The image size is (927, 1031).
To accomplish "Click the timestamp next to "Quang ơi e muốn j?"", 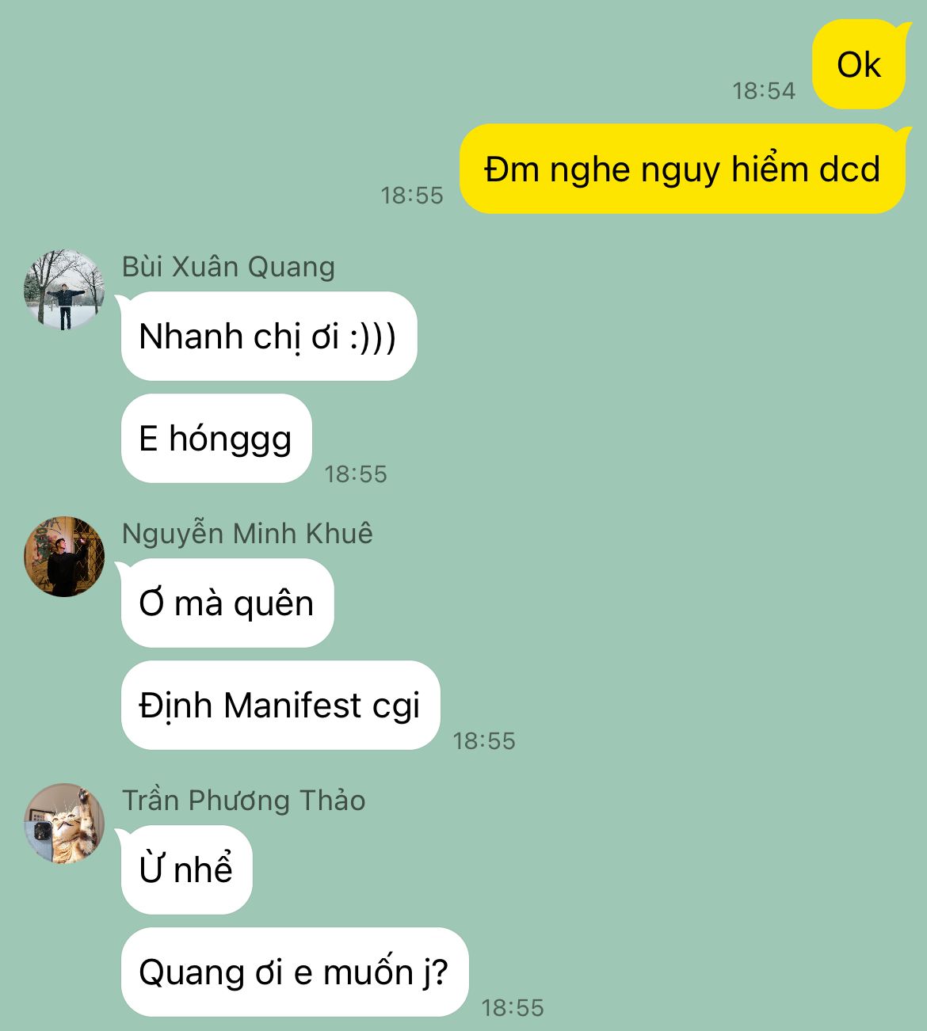I will [513, 1008].
